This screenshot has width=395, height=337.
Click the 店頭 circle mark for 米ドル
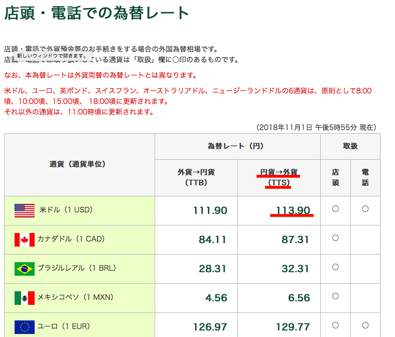[x=335, y=209]
